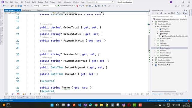Click the user account avatar
The width and height of the screenshot is (192, 108).
point(171,2)
